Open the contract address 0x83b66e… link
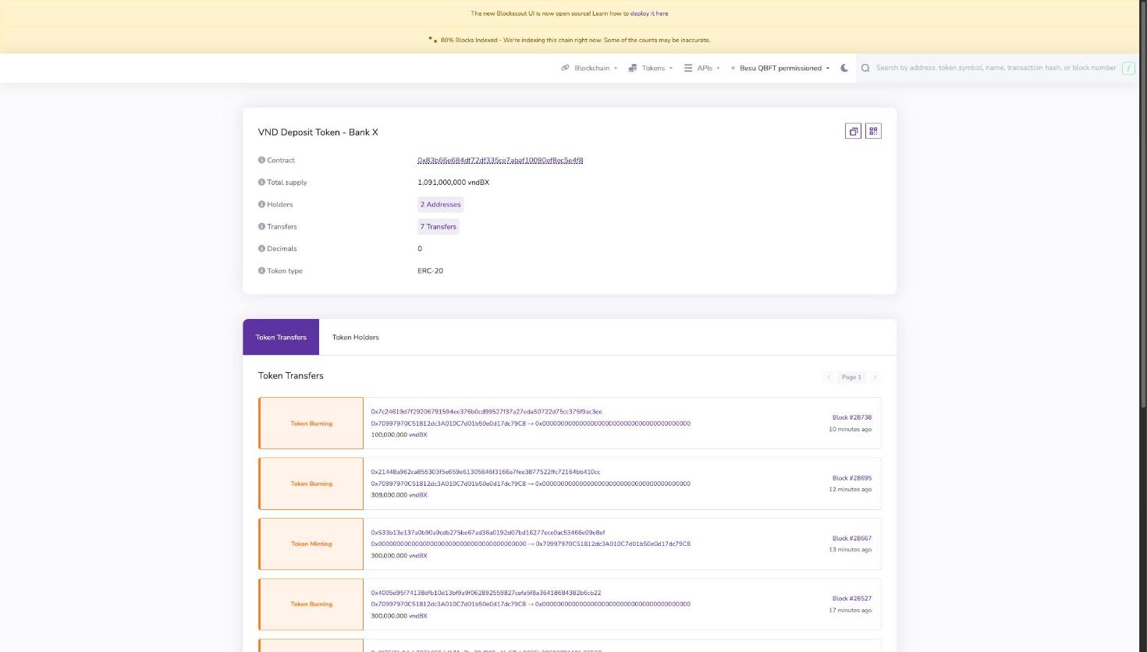Screen dimensions: 1147x652 [x=500, y=160]
